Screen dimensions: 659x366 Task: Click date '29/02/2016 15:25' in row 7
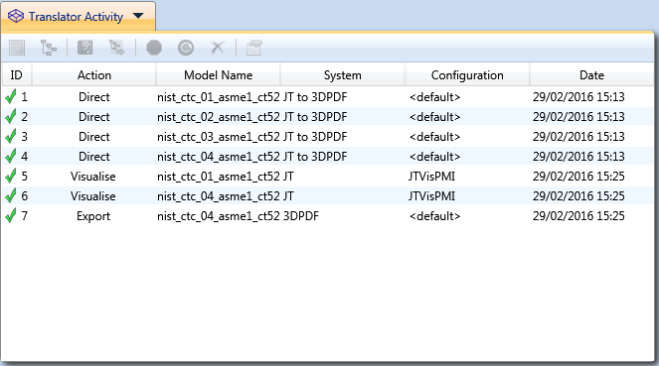pos(578,216)
